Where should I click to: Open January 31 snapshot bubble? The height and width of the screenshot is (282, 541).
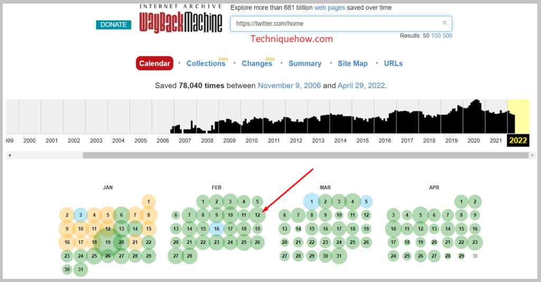[x=81, y=269]
